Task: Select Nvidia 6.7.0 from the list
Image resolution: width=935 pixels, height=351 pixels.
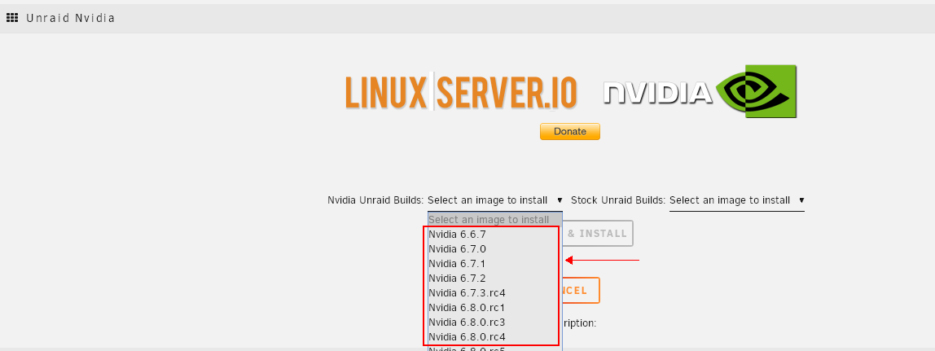Action: tap(495, 249)
